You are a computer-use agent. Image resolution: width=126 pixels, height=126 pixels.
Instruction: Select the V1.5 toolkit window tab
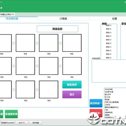click(x=7, y=14)
